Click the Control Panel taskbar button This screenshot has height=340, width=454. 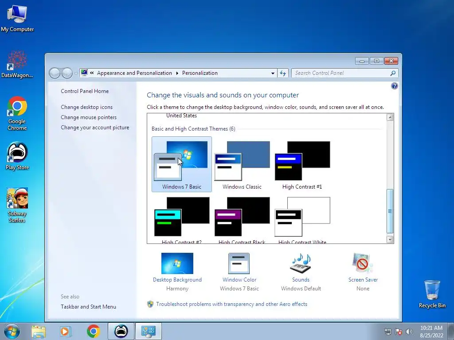tap(149, 331)
